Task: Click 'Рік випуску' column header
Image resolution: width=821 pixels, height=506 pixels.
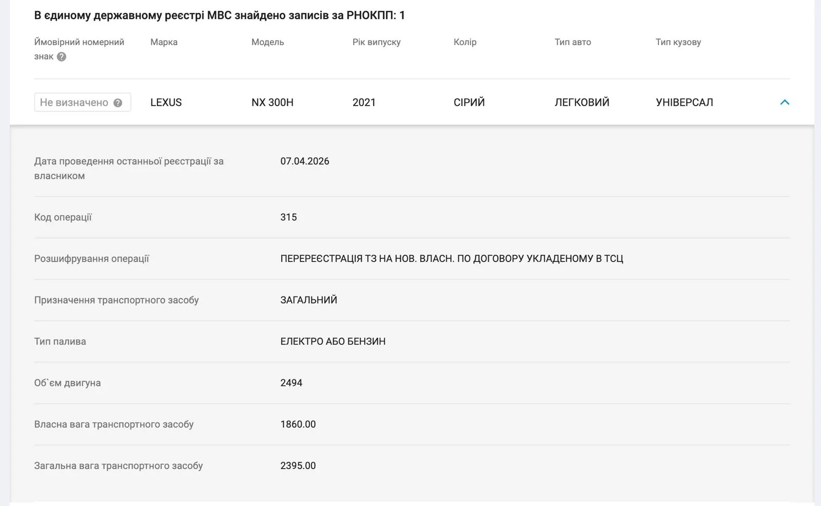Action: [377, 42]
